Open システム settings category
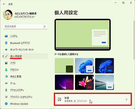The width and height of the screenshot is (135, 109). coord(25,36)
